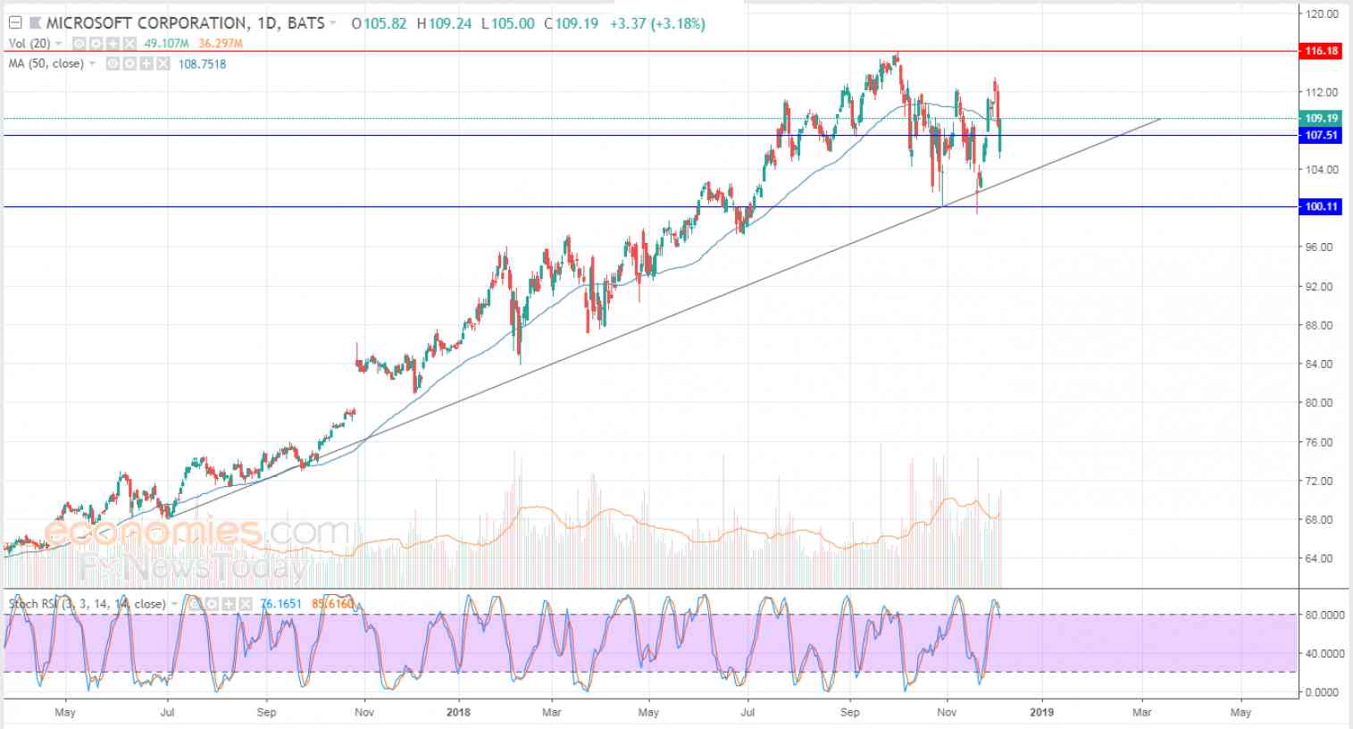Click the 2019 label on time axis

coord(1041,712)
